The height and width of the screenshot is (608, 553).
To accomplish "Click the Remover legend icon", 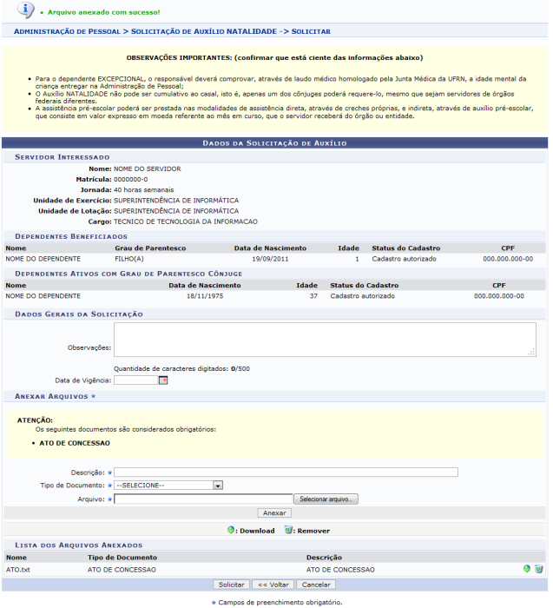I will [x=288, y=530].
